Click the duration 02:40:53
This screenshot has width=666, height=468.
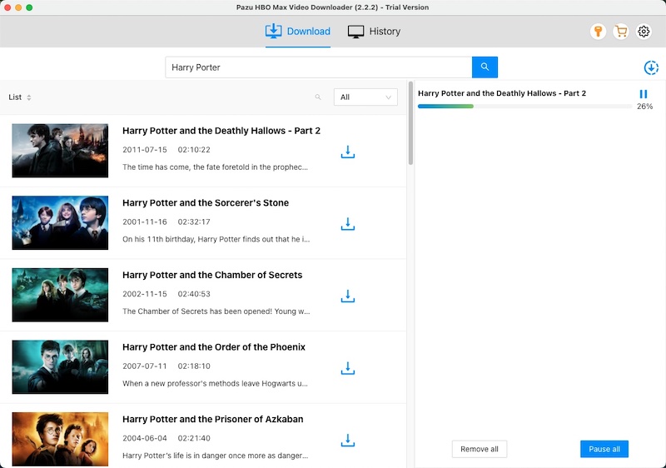click(194, 294)
